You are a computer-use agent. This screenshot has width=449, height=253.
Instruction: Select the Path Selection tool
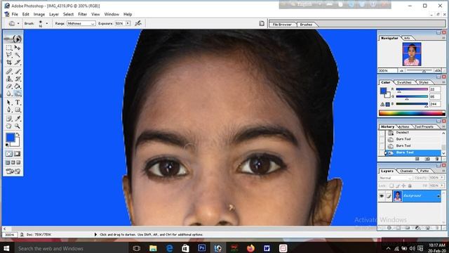click(9, 103)
